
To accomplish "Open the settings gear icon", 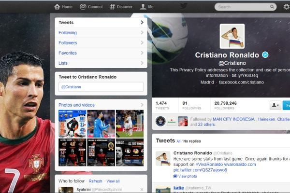I will 287,7.
